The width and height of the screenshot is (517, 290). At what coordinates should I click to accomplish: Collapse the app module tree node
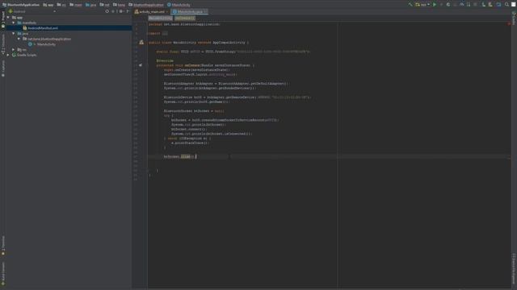click(8, 18)
